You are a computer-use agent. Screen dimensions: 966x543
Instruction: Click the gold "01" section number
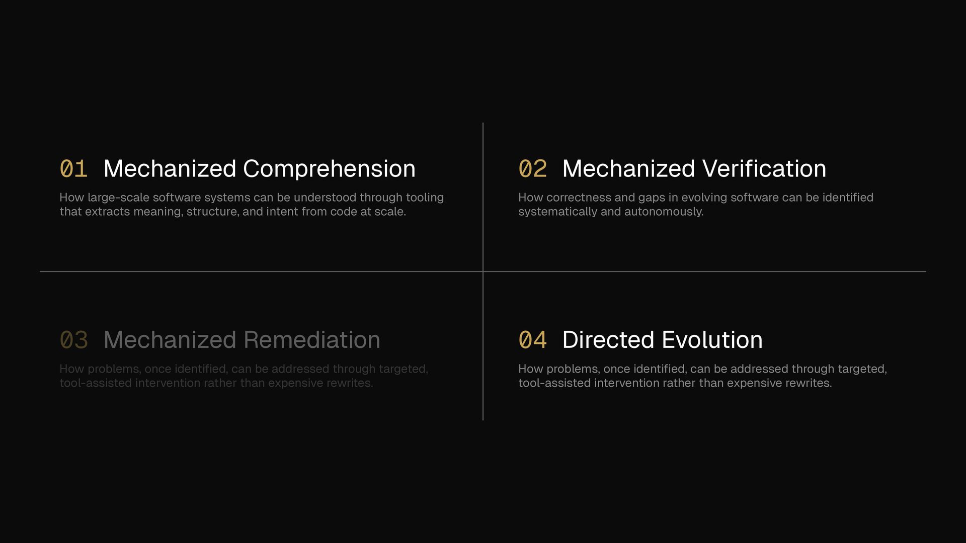[x=73, y=169]
